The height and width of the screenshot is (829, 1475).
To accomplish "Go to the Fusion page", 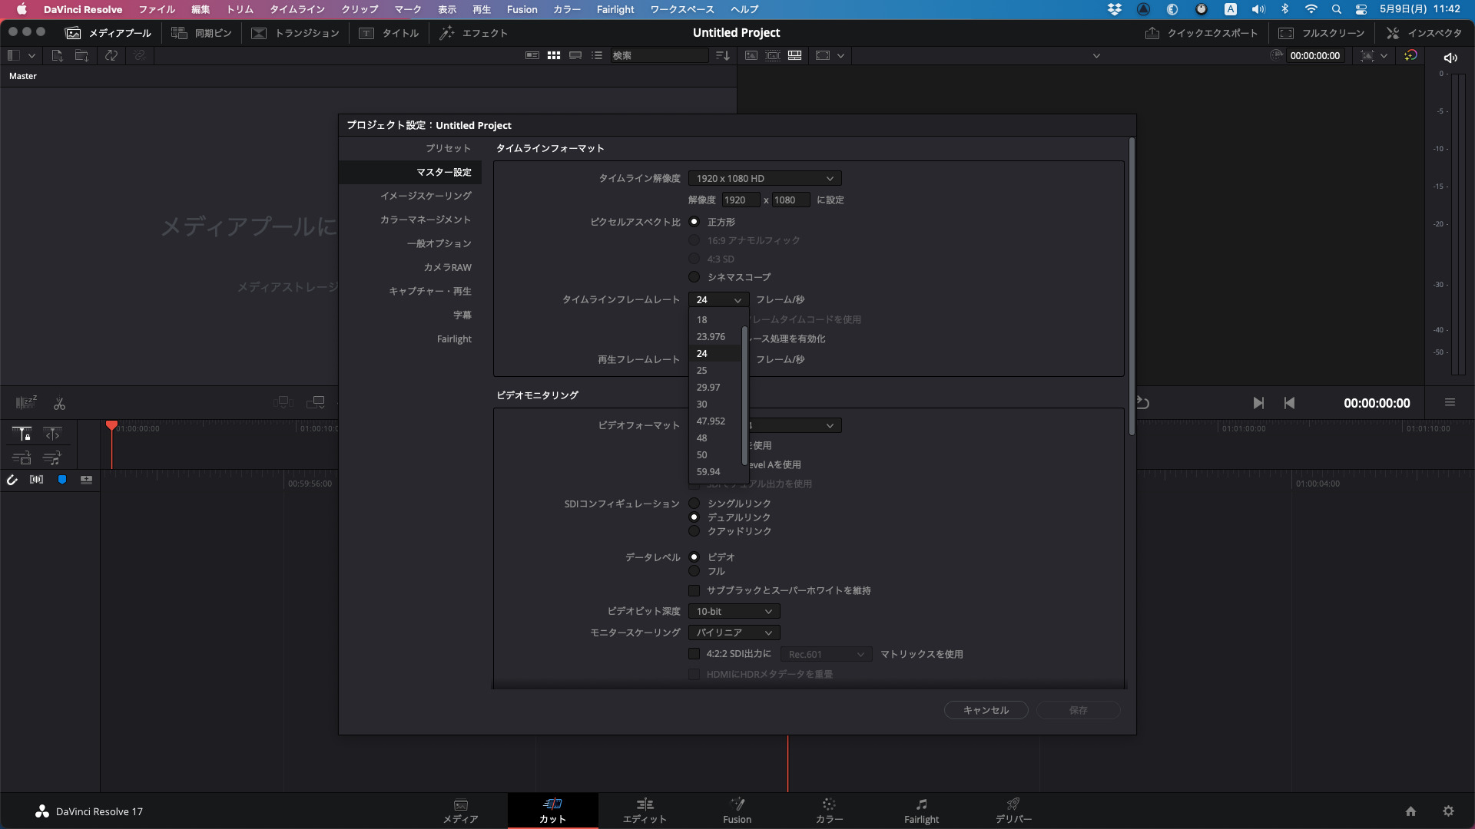I will coord(737,811).
